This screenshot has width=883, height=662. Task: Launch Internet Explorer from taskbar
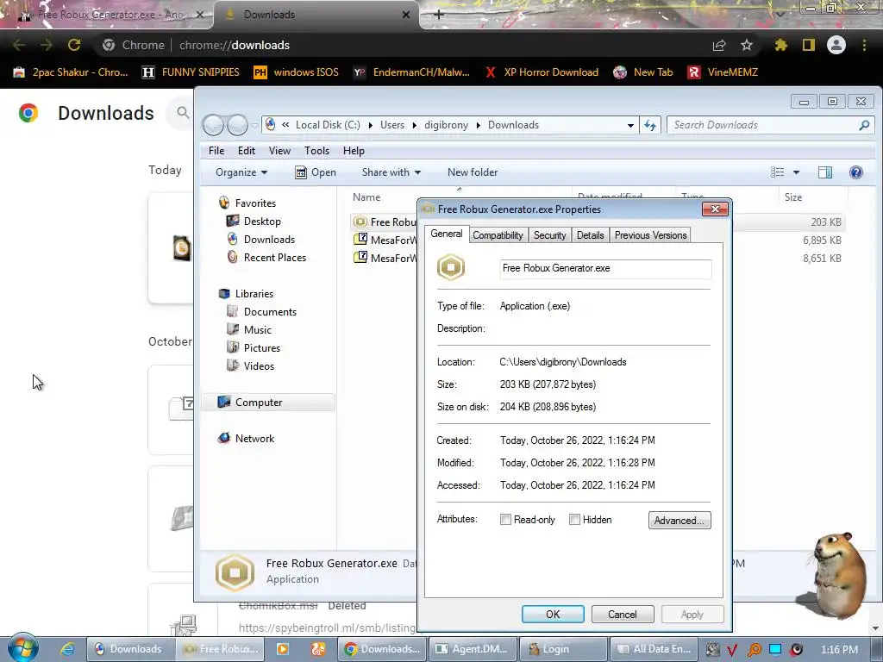point(67,649)
